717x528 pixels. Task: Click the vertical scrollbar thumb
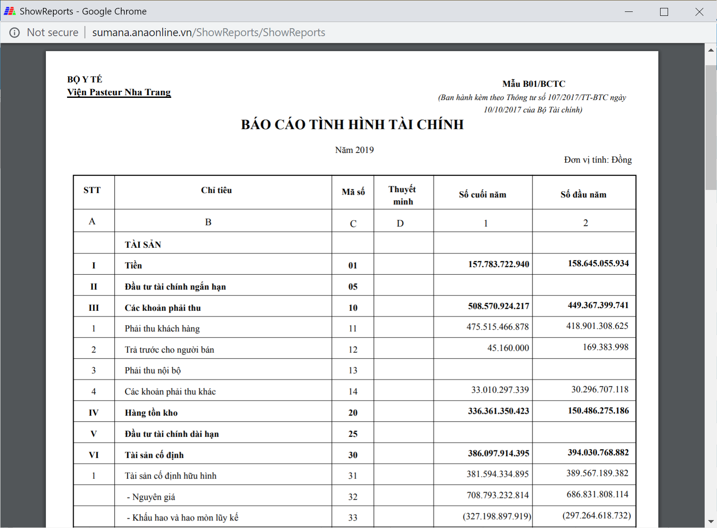pyautogui.click(x=711, y=128)
